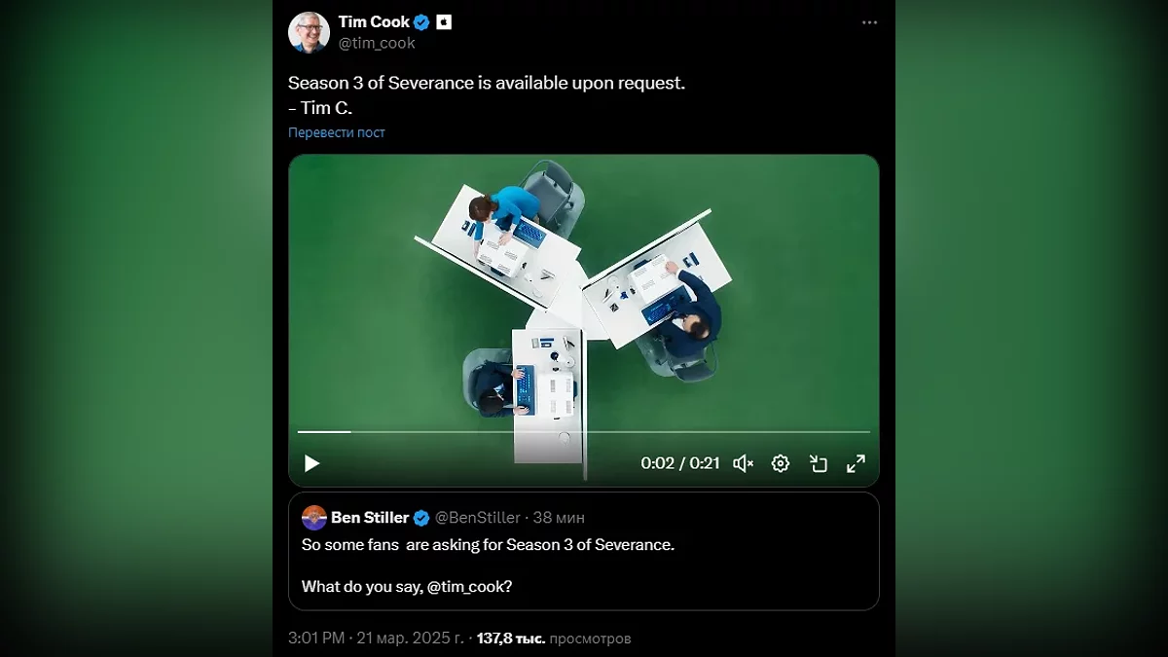The height and width of the screenshot is (657, 1168).
Task: Unmute the video sound
Action: point(744,463)
